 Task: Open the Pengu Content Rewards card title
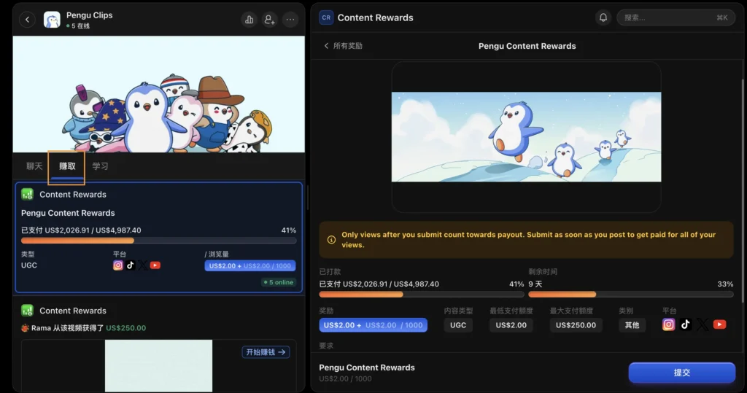(x=68, y=213)
